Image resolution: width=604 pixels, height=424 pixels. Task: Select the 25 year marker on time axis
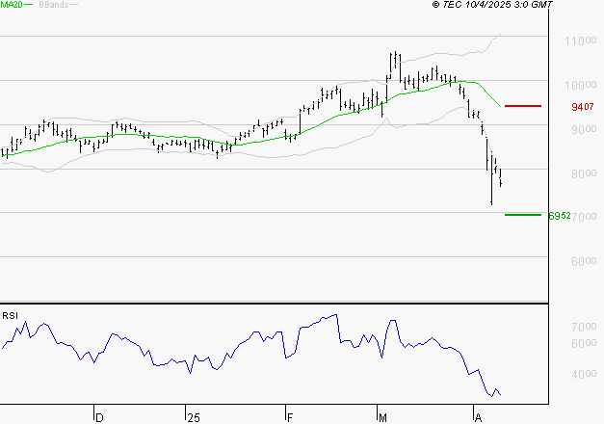(193, 416)
